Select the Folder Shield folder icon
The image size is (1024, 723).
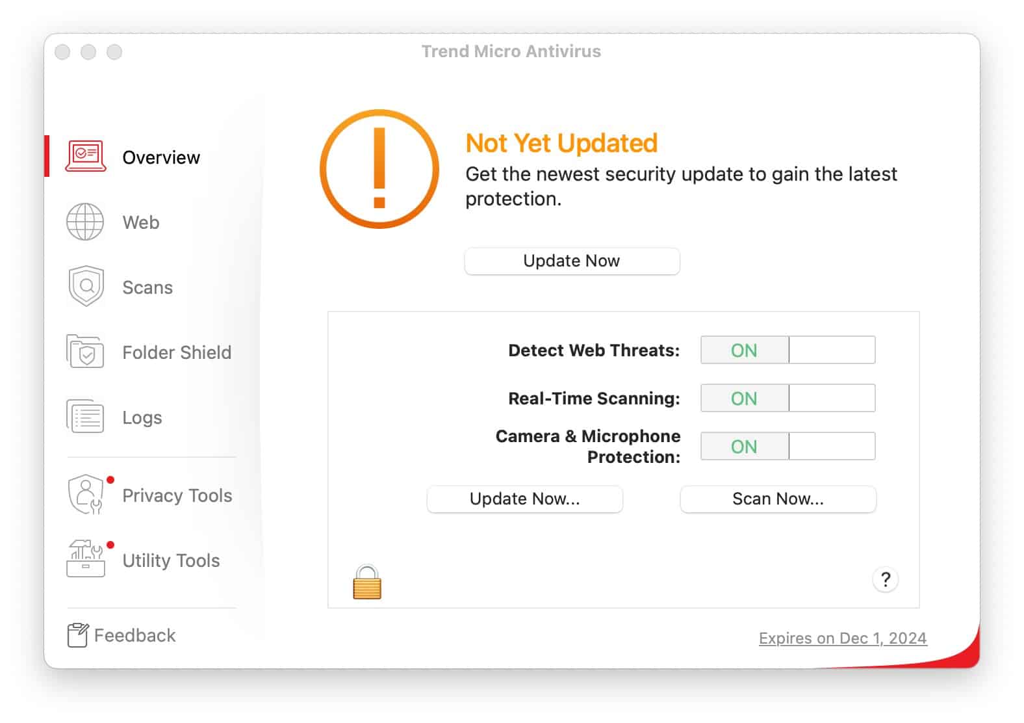pos(85,352)
